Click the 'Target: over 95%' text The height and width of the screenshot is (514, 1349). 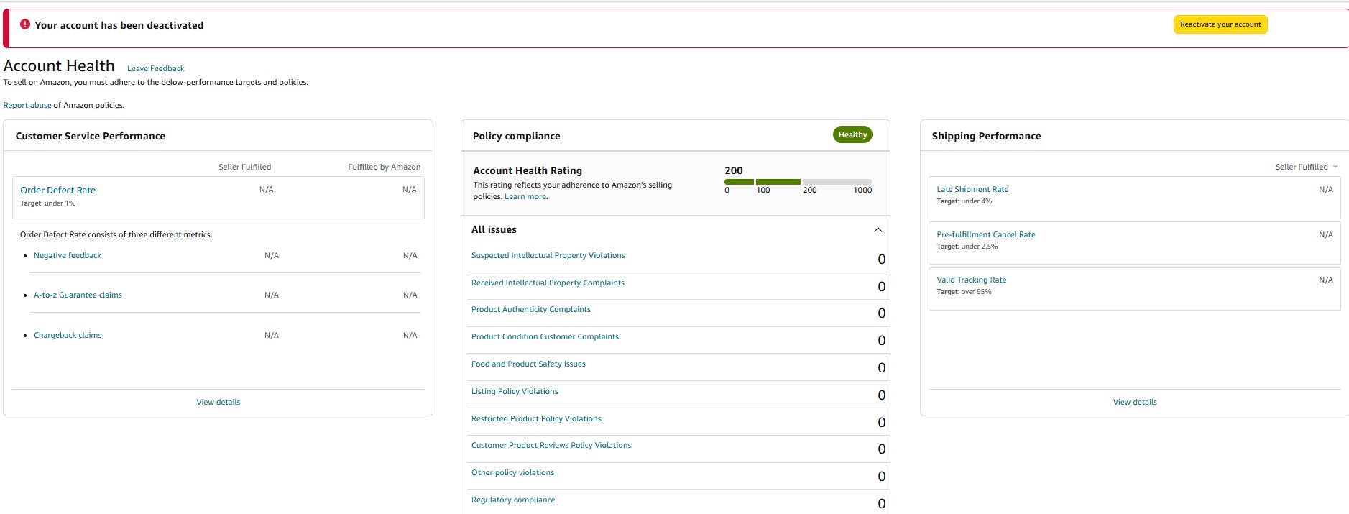point(964,292)
